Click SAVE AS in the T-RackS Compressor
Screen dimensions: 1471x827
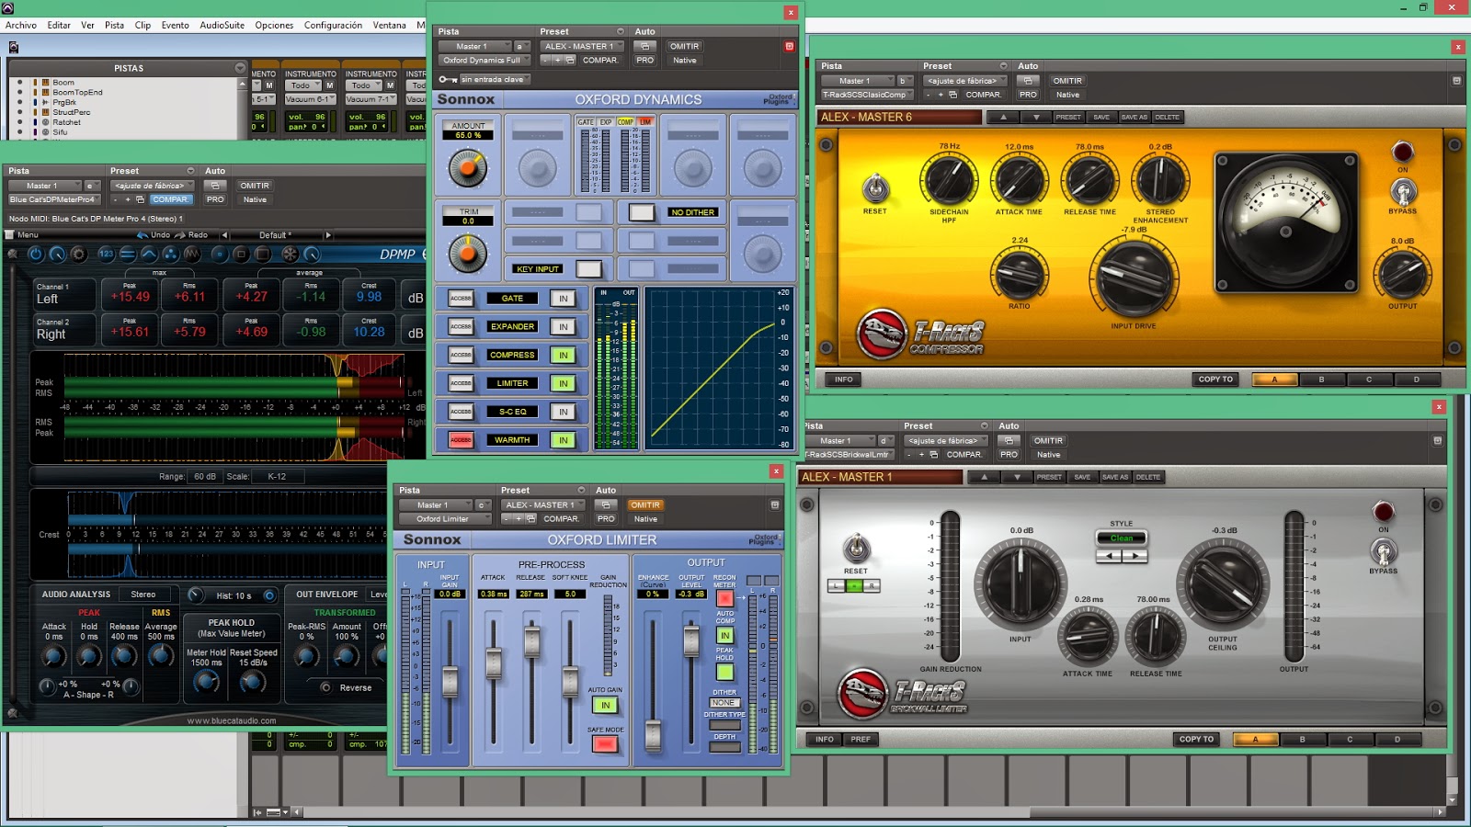[1135, 118]
